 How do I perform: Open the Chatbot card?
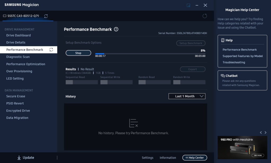point(242,80)
